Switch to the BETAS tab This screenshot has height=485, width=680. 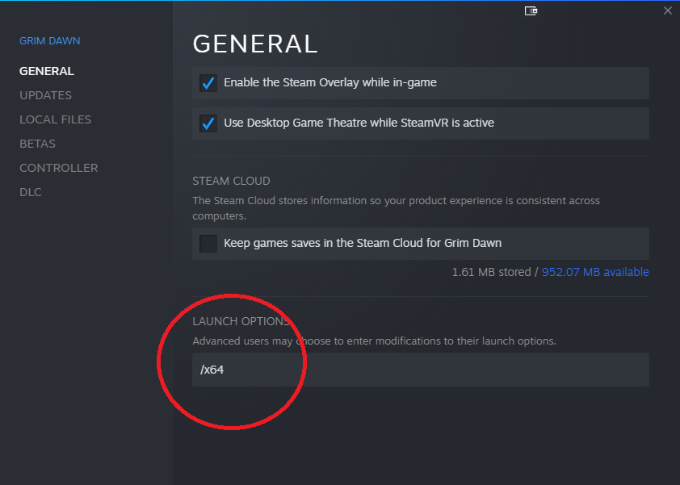click(37, 144)
